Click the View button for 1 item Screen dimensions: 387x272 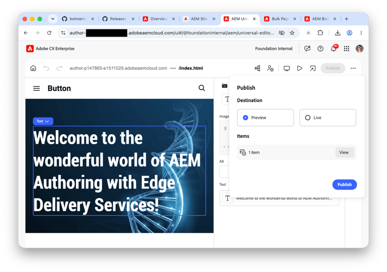345,152
